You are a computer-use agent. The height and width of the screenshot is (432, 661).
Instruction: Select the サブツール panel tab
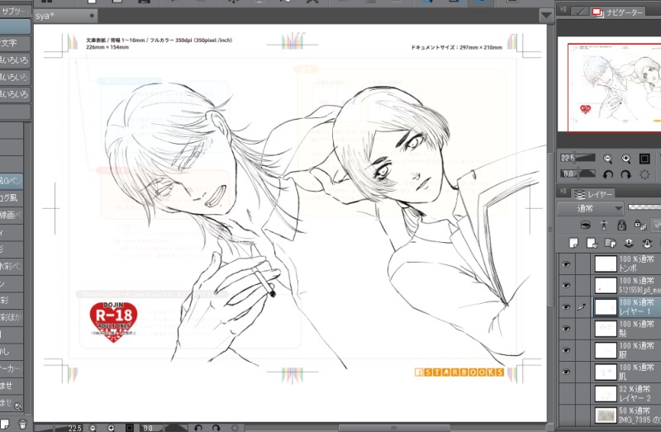(14, 11)
